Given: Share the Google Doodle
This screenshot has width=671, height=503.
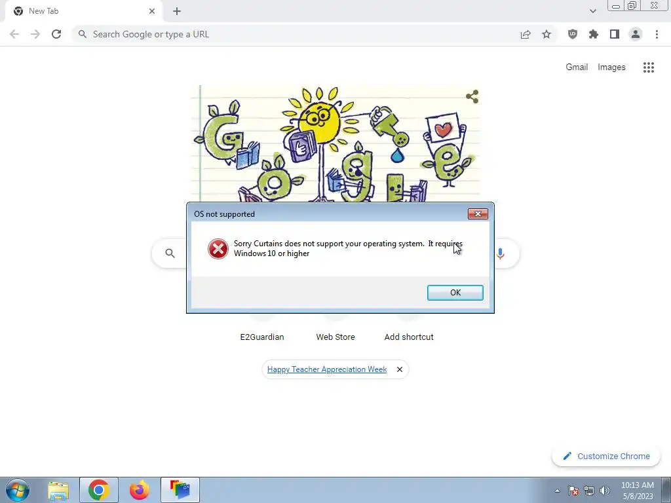Looking at the screenshot, I should pos(472,97).
